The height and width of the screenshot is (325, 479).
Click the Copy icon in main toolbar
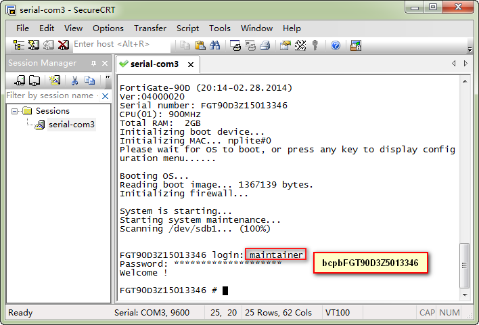pos(185,45)
